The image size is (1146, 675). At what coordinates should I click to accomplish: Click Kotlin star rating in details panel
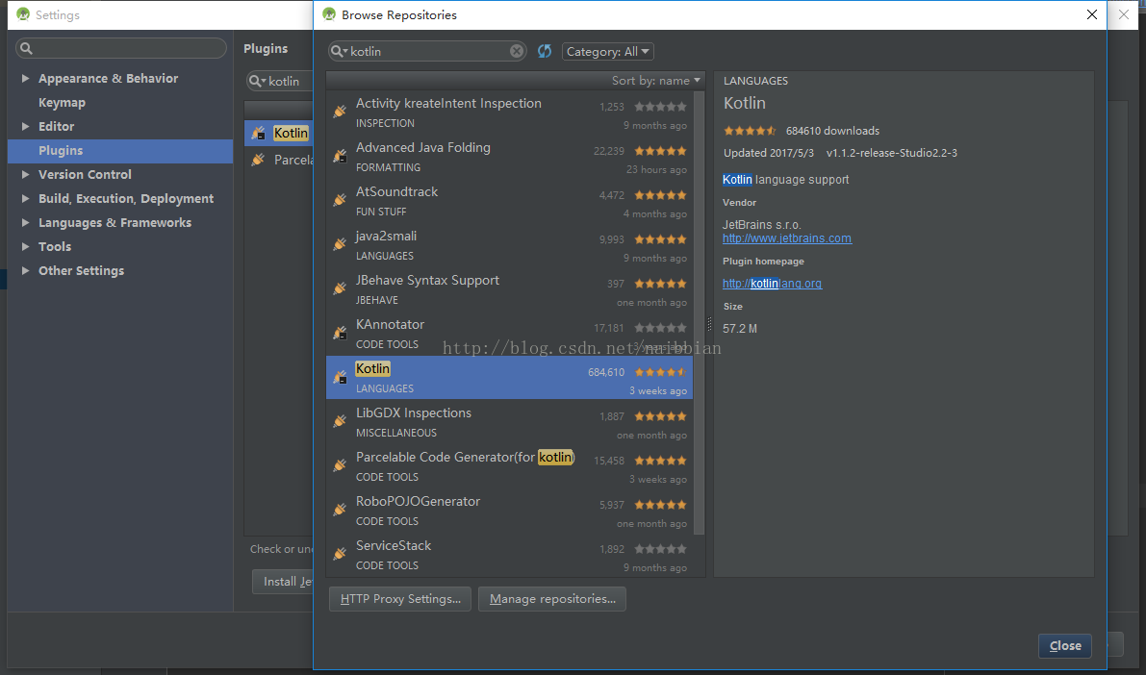click(x=750, y=131)
